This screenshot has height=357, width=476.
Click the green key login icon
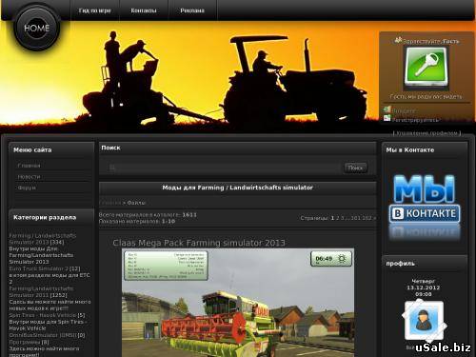click(426, 68)
